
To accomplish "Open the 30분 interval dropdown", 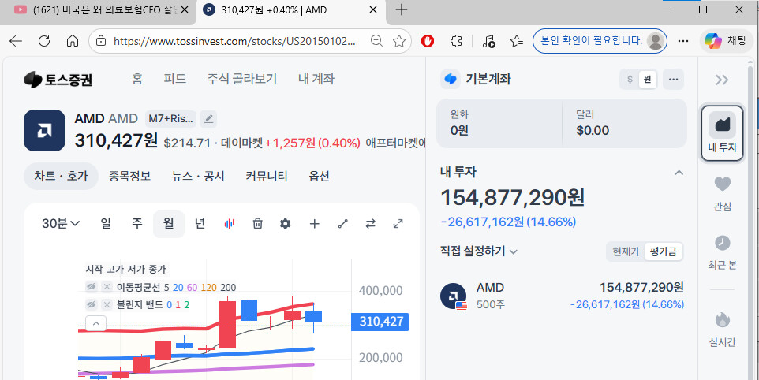I will point(61,224).
